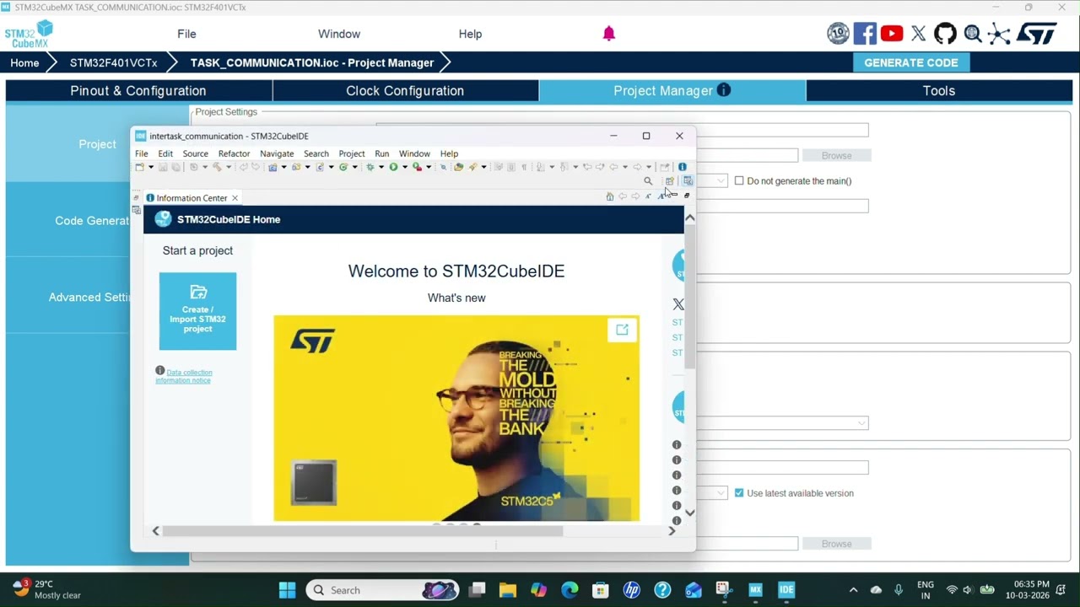Click the network/community star icon in CubeMX header
Viewport: 1080px width, 607px height.
(999, 34)
